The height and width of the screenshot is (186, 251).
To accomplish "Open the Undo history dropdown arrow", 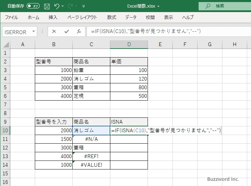I will pos(63,6).
